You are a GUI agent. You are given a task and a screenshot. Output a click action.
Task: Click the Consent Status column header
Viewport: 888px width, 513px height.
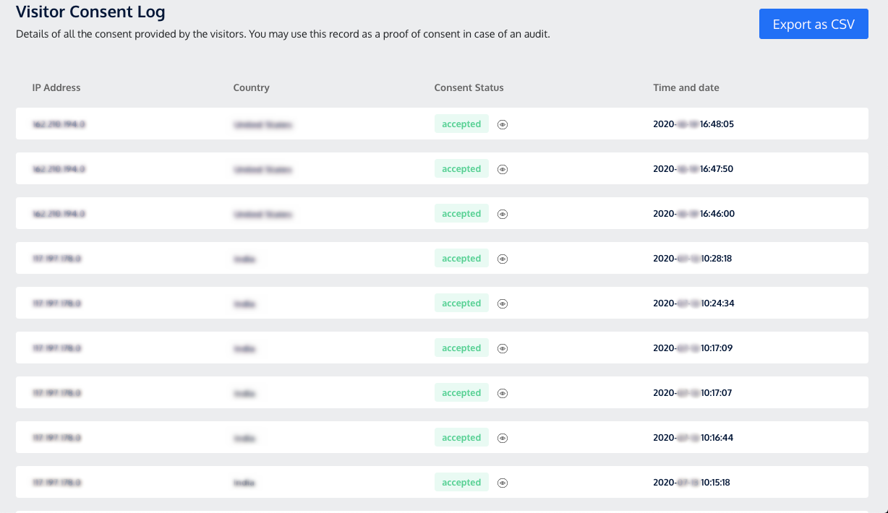[x=469, y=87]
